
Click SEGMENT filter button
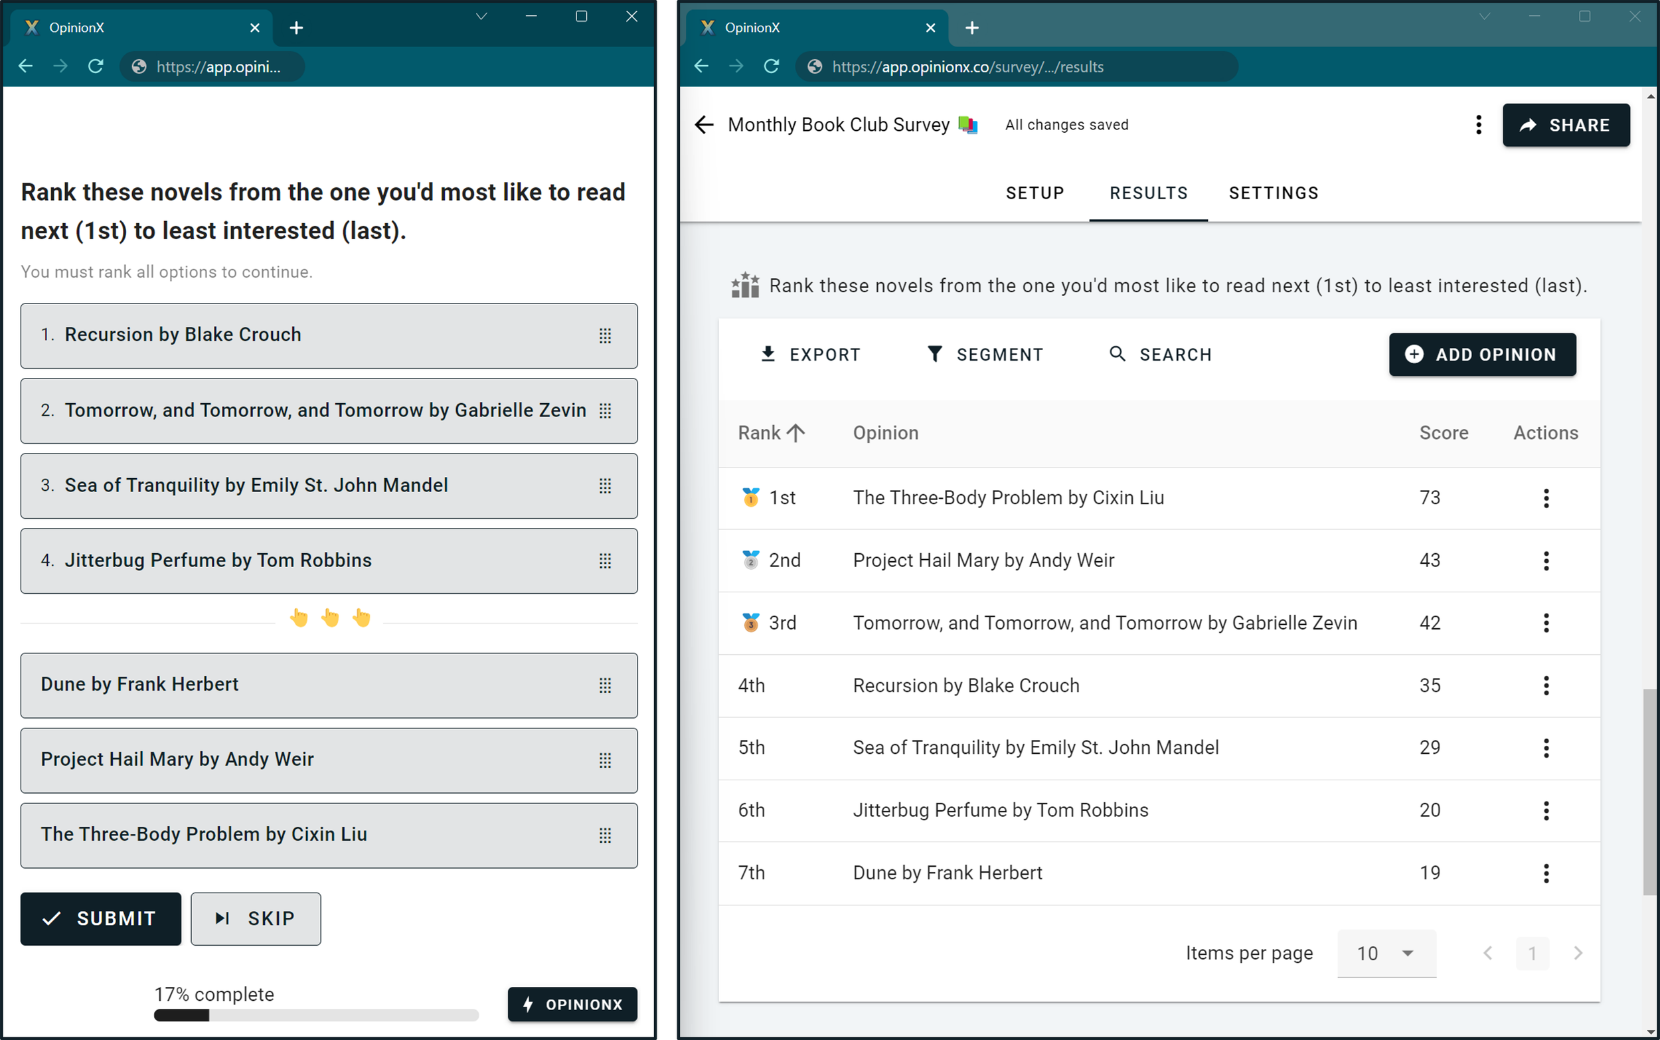click(x=985, y=354)
